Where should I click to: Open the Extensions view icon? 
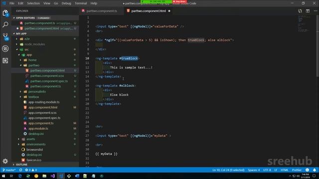click(x=5, y=60)
